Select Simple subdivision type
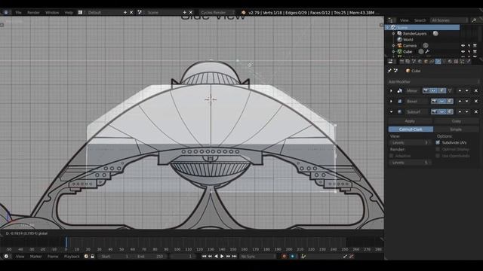Viewport: 483px width, 271px height. click(x=456, y=129)
